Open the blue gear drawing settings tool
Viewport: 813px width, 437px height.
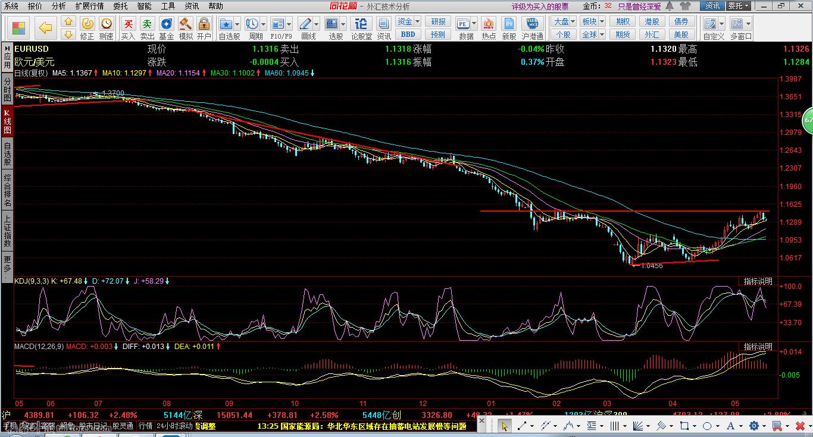tap(754, 426)
